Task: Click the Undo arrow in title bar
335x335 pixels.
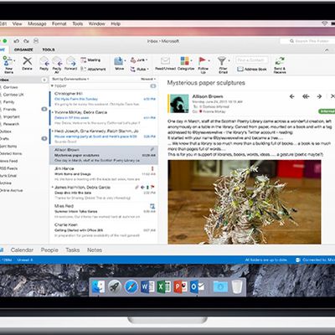Action: pyautogui.click(x=17, y=41)
